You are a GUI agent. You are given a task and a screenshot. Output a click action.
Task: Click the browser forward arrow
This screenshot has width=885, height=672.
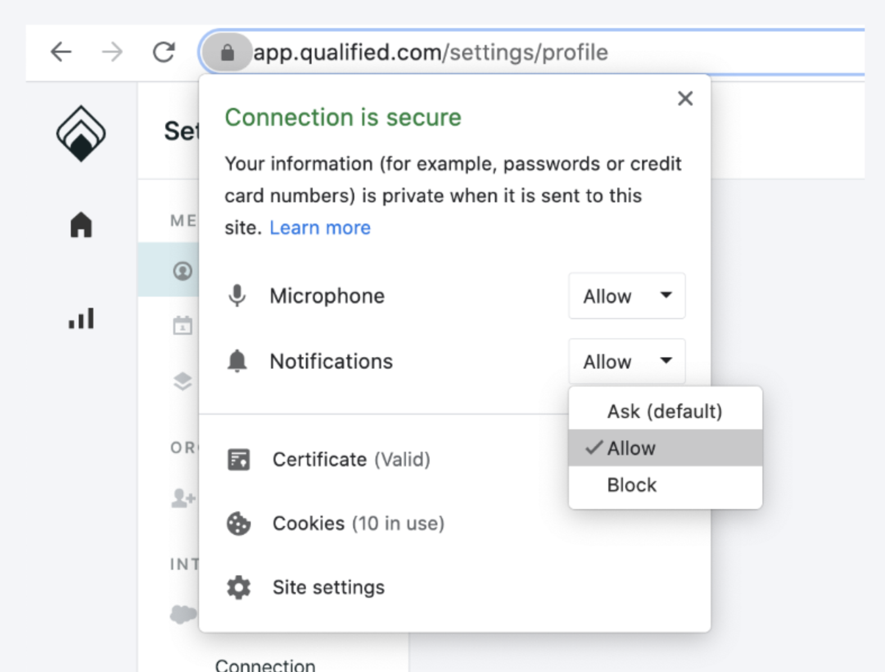112,52
